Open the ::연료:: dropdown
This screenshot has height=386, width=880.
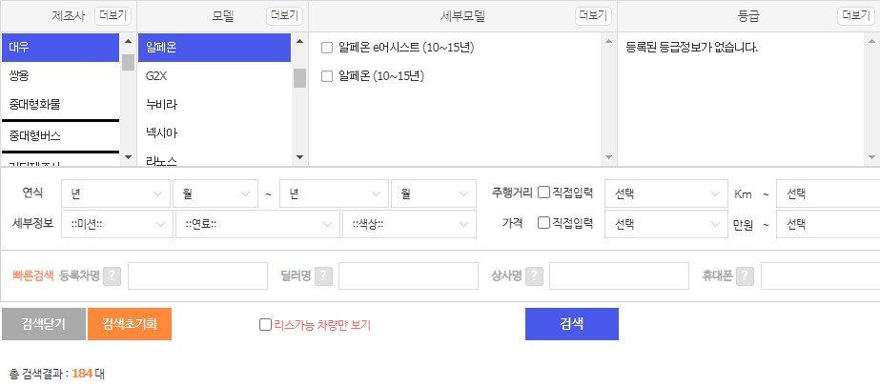point(257,224)
